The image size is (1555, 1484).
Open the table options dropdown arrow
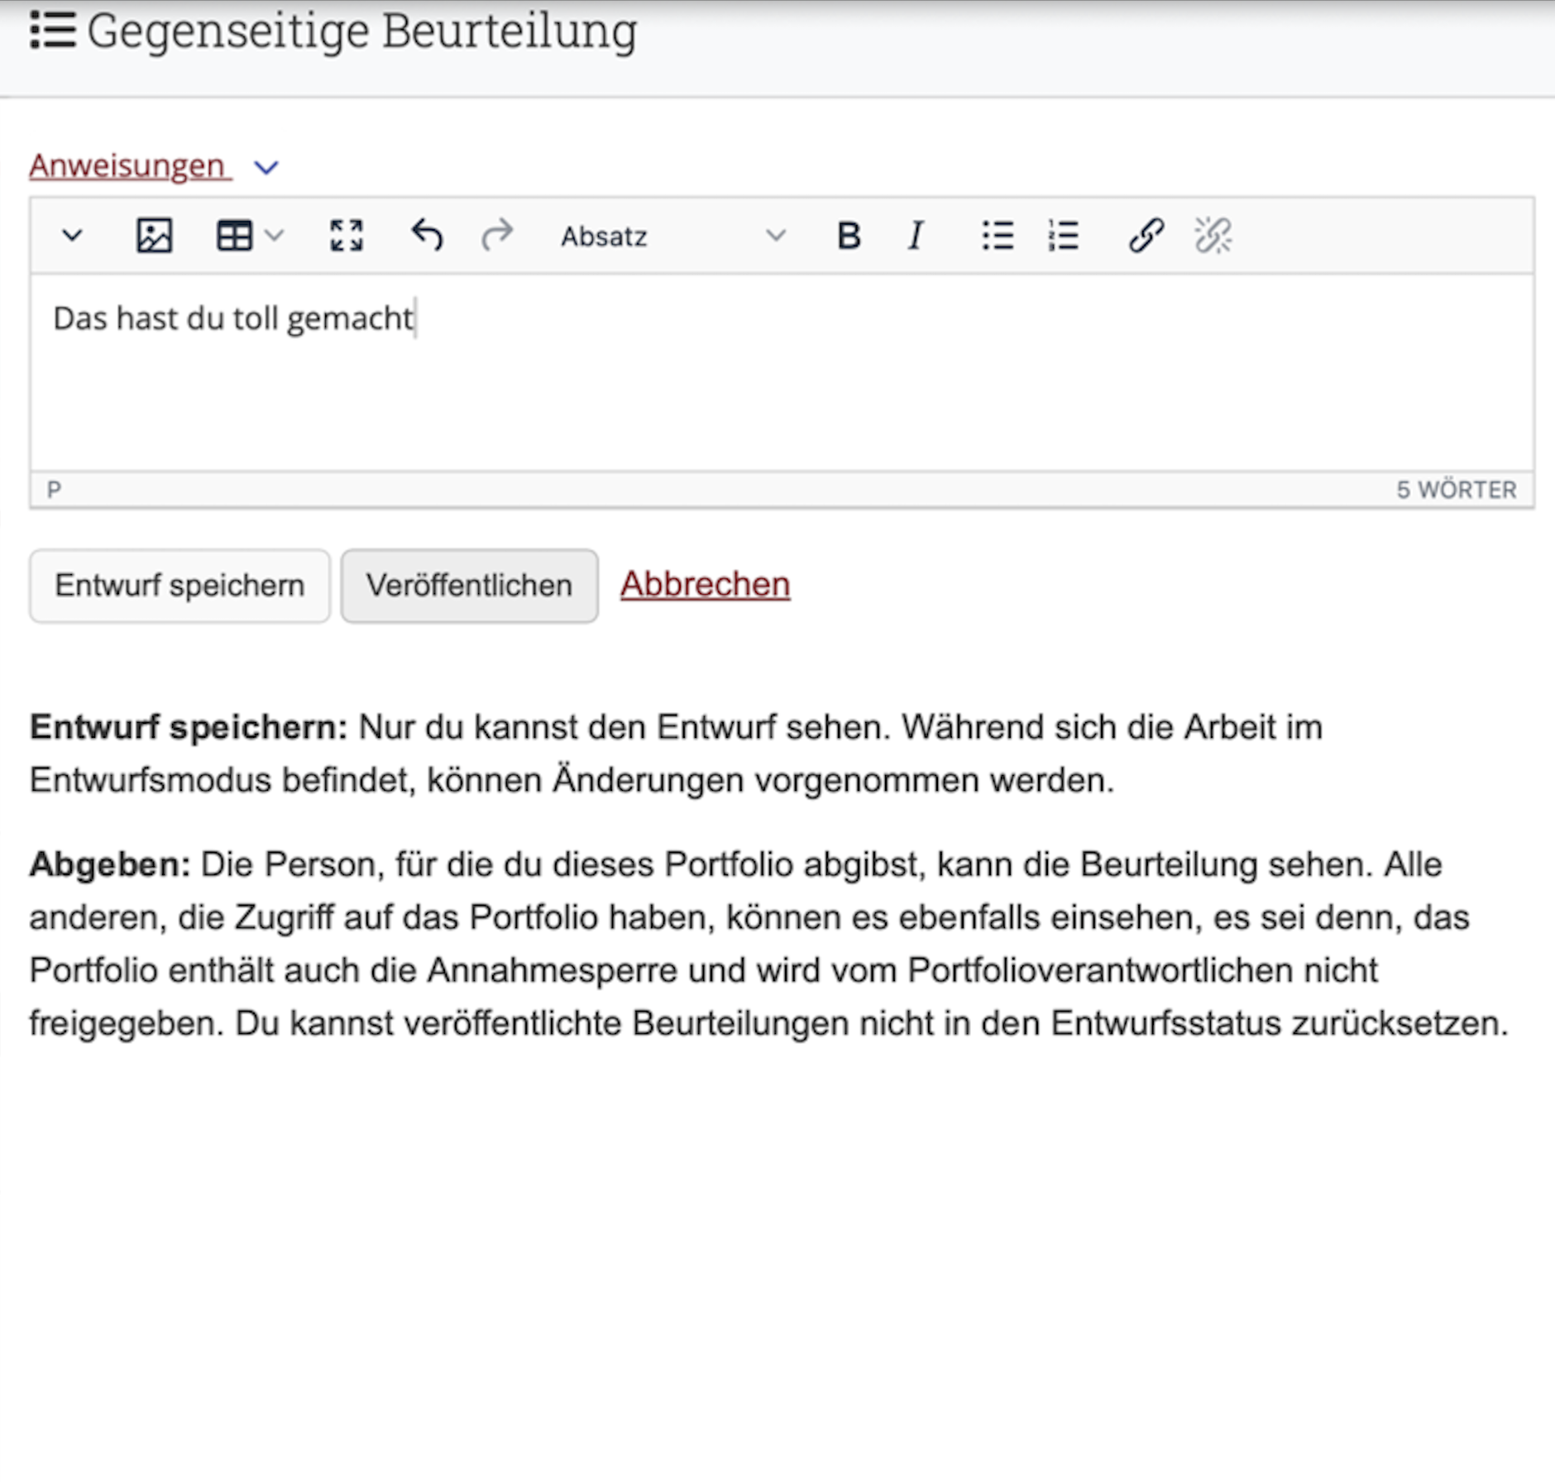tap(275, 236)
